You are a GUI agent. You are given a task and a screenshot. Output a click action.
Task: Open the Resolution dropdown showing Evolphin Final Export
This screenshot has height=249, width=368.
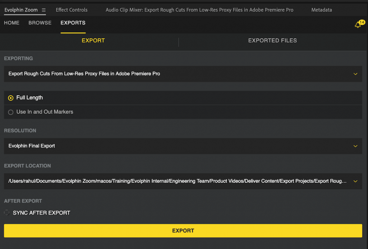point(355,146)
